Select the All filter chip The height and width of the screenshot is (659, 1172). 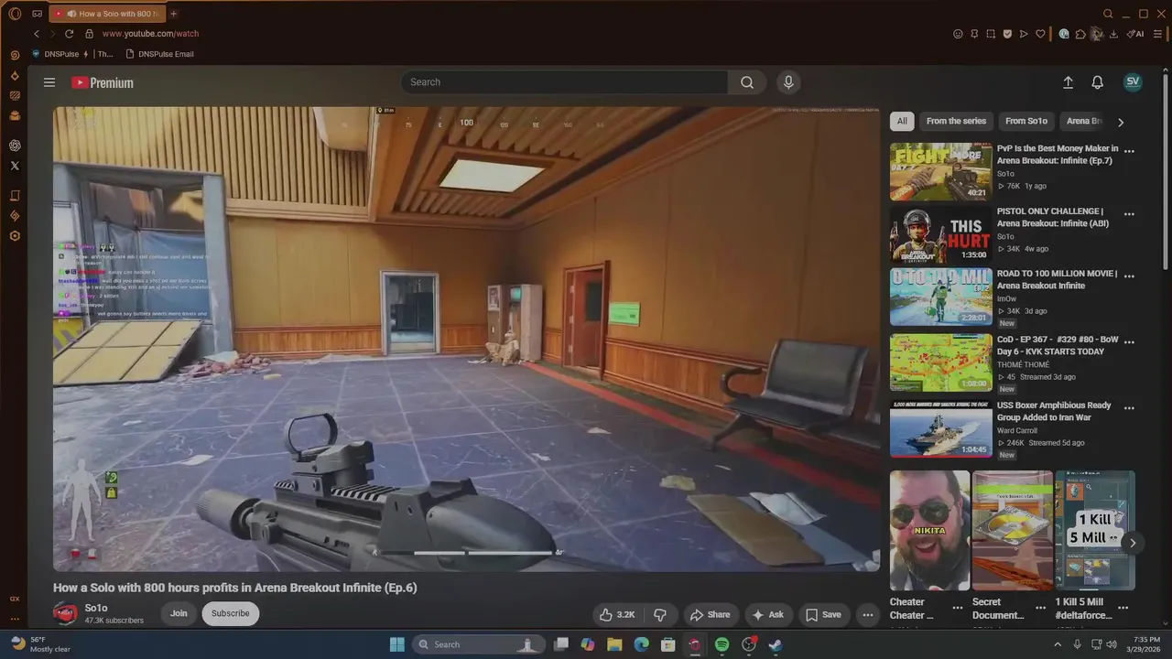pyautogui.click(x=902, y=121)
